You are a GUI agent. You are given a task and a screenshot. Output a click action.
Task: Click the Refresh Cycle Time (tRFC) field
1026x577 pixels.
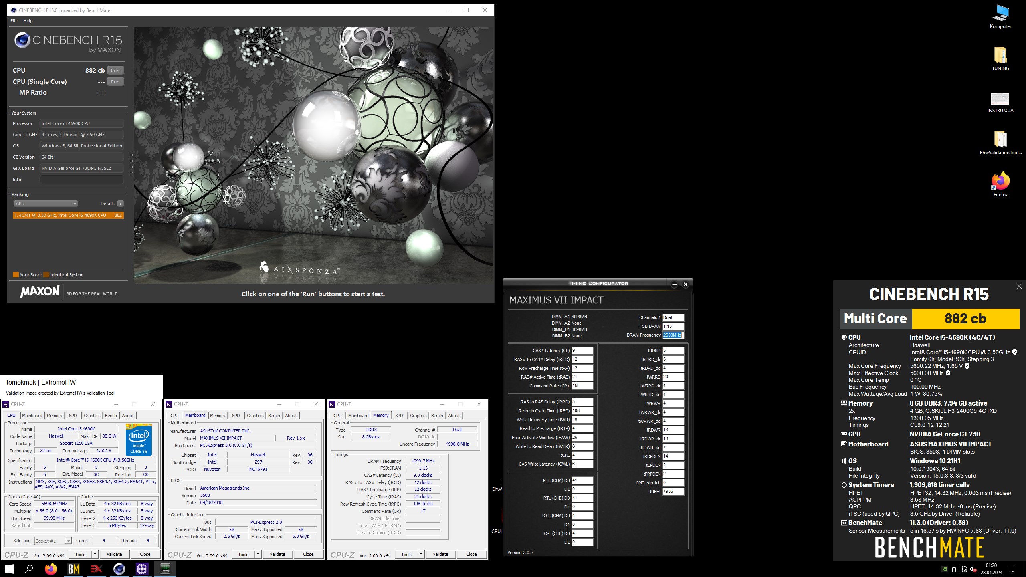point(582,411)
